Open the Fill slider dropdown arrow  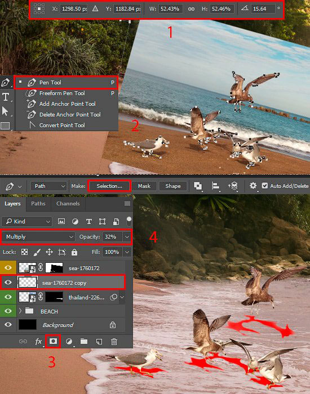[x=127, y=252]
